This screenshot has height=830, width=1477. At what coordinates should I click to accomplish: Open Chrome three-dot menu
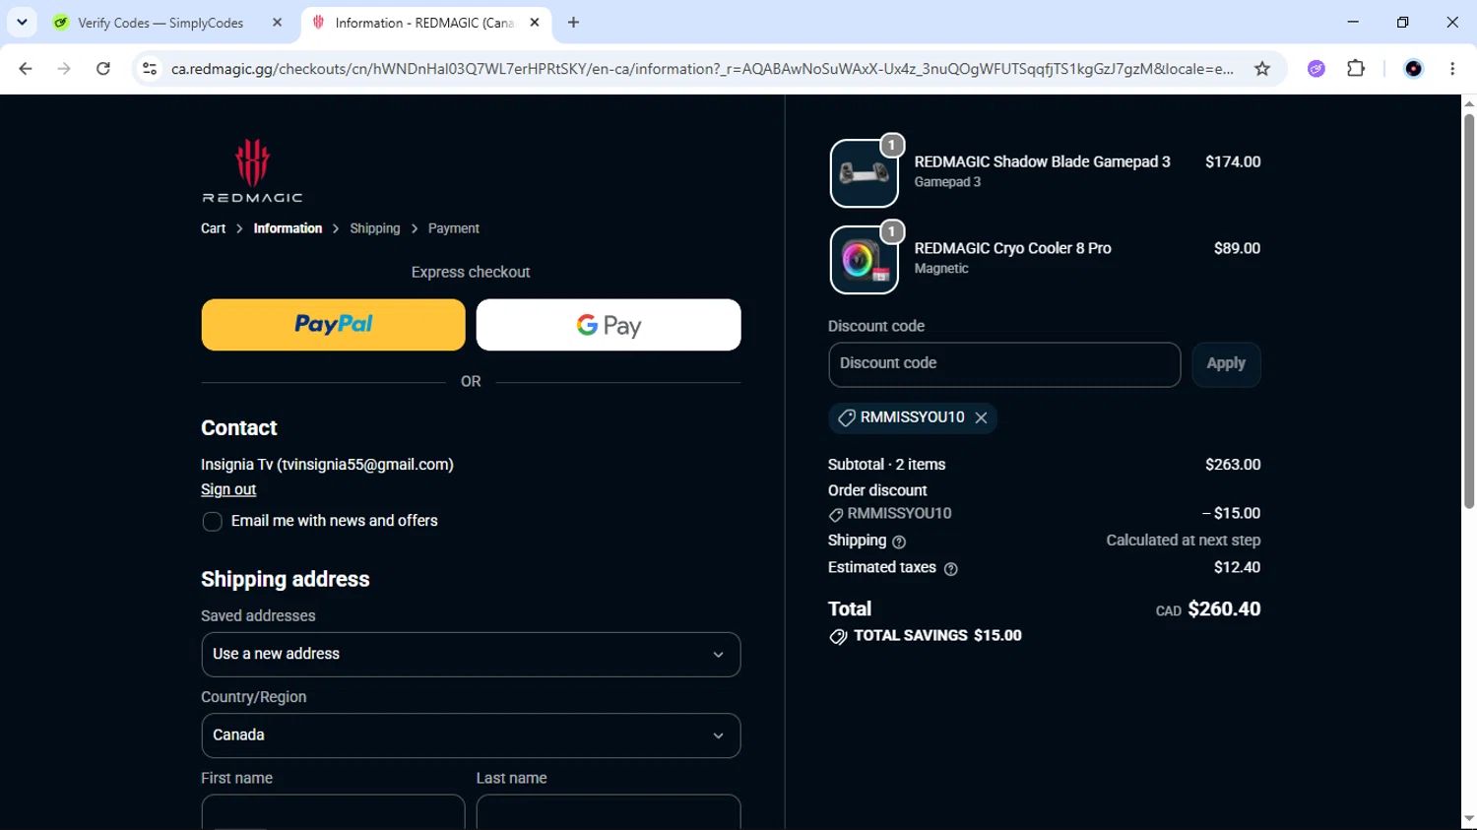pyautogui.click(x=1452, y=69)
